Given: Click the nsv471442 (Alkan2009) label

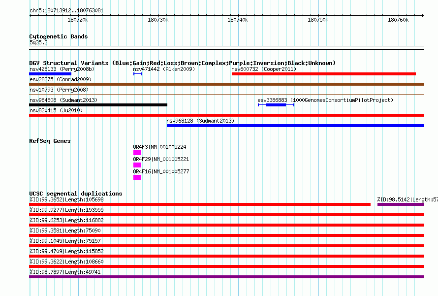Looking at the screenshot, I should [x=164, y=69].
